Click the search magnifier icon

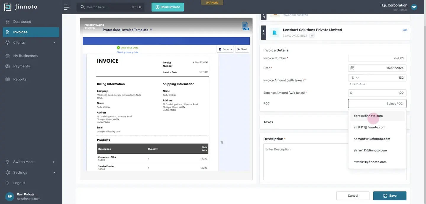click(83, 7)
